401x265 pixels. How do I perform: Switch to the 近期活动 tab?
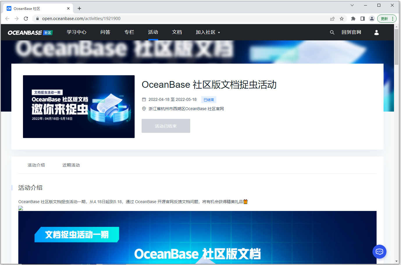coord(71,165)
